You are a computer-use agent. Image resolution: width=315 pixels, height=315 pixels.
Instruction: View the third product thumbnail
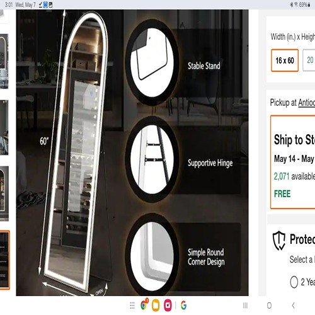point(4,127)
